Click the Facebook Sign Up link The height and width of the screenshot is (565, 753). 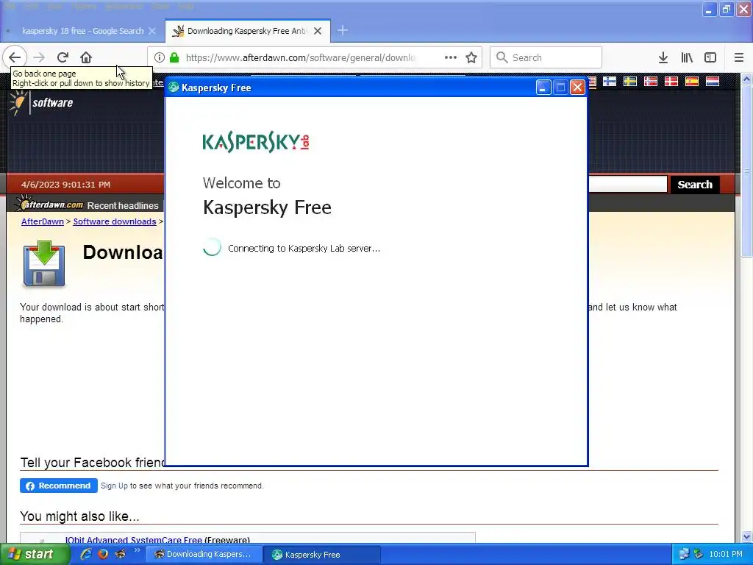(114, 486)
